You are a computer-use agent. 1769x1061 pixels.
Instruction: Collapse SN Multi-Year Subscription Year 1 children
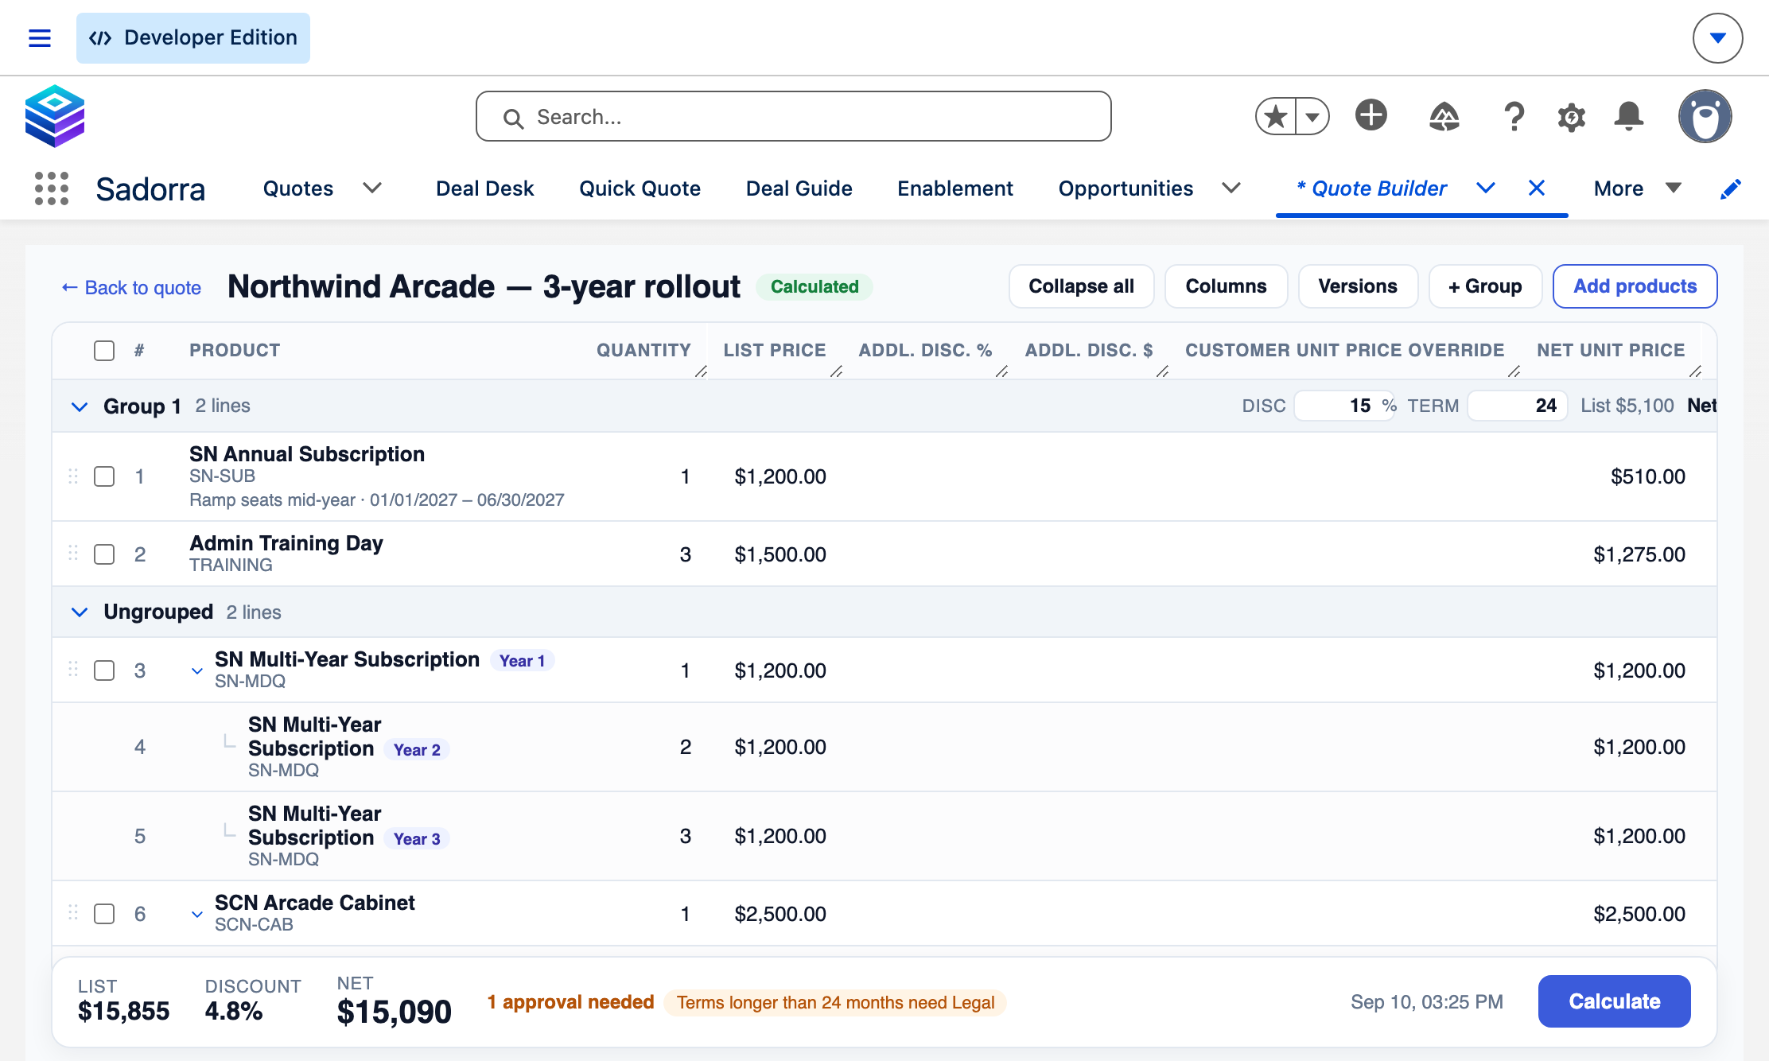(x=197, y=670)
